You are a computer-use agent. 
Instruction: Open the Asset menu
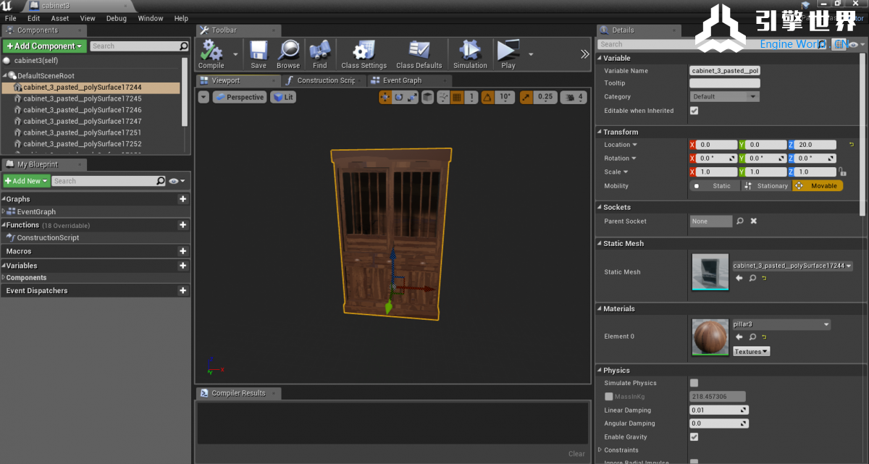pyautogui.click(x=60, y=18)
